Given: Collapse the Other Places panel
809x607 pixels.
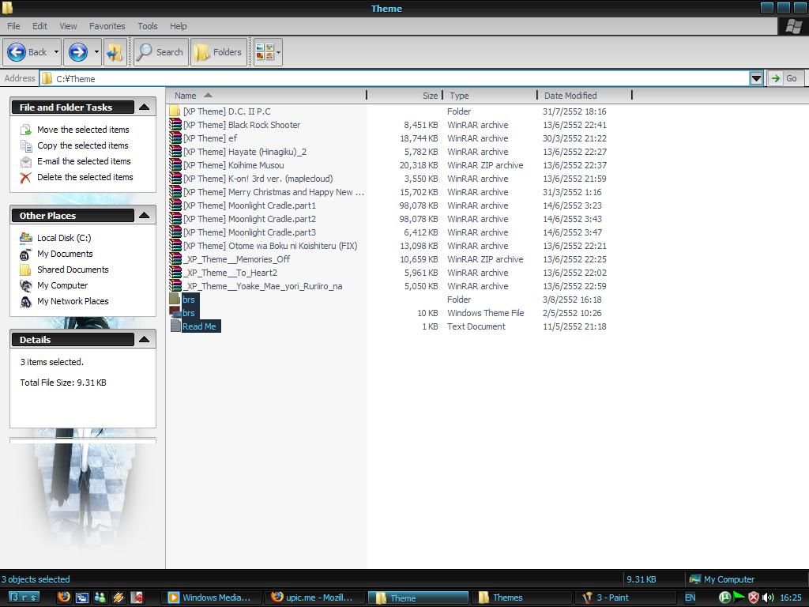Looking at the screenshot, I should pyautogui.click(x=145, y=215).
